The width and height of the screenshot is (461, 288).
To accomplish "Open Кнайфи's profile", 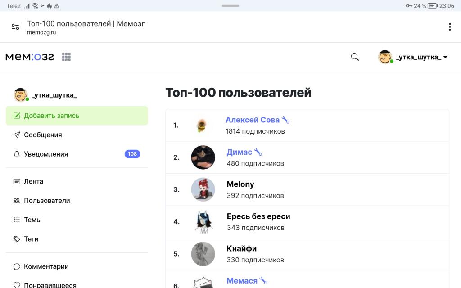I will (x=241, y=248).
